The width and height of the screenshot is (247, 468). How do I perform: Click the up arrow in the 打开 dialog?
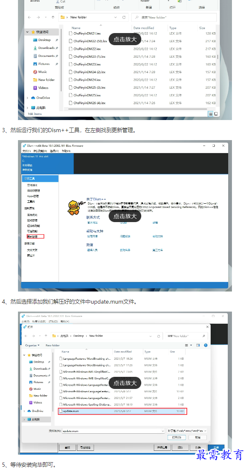(x=46, y=336)
